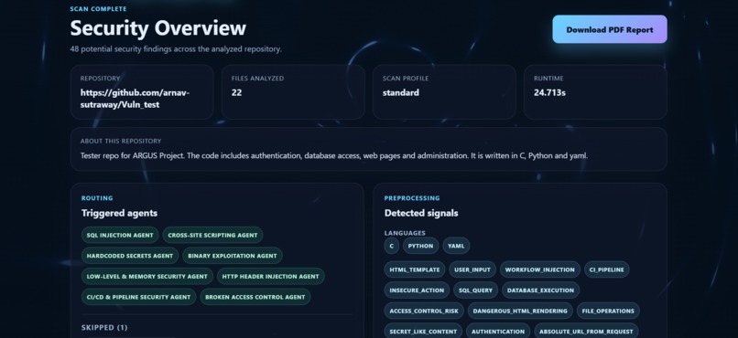
Task: Click the WORKFLOW_INJECTION signal chip
Action: coord(540,269)
